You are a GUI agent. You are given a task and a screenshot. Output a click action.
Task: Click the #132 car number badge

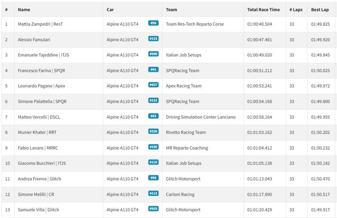[153, 100]
